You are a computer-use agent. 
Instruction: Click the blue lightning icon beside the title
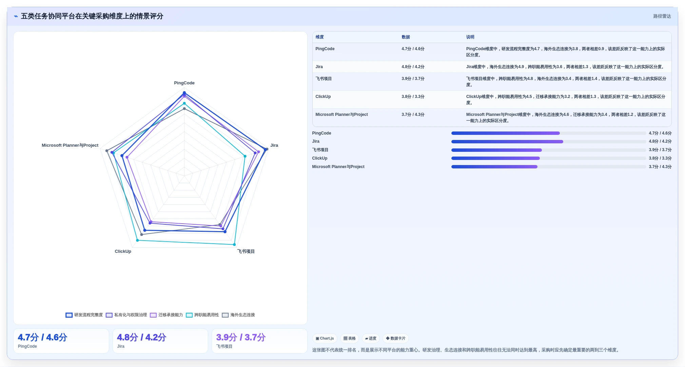[x=16, y=16]
